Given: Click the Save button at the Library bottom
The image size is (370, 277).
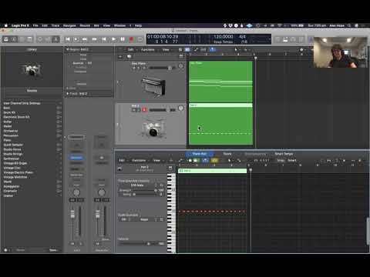Looking at the screenshot, I should [53, 250].
